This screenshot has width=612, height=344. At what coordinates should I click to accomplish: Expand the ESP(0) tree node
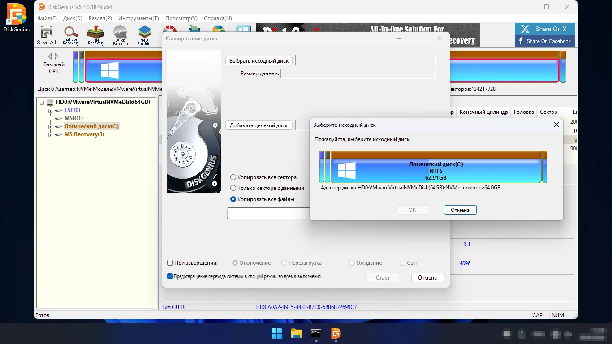pyautogui.click(x=51, y=110)
